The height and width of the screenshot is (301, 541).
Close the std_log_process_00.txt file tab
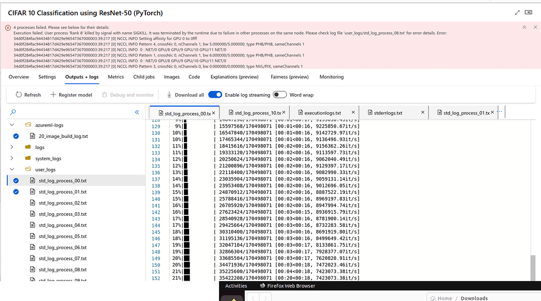pyautogui.click(x=213, y=113)
